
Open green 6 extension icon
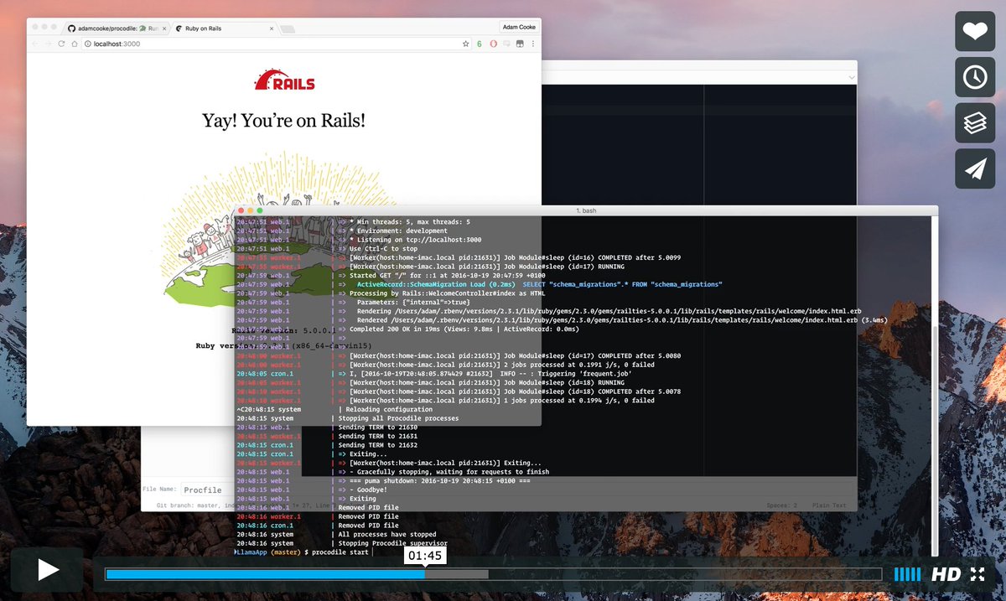(x=480, y=44)
